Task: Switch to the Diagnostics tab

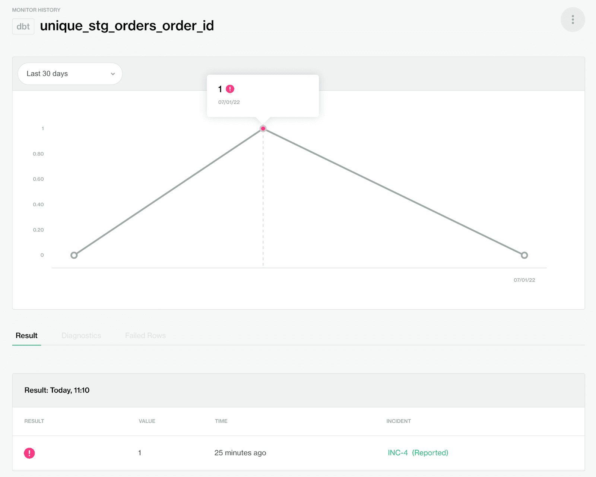Action: (81, 335)
